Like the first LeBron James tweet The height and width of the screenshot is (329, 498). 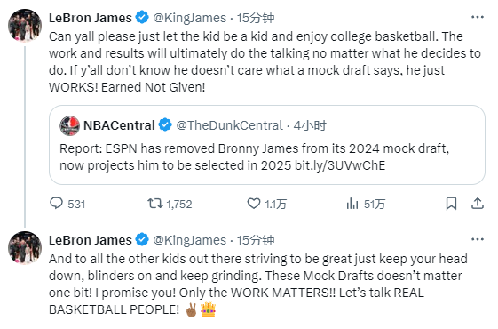(254, 204)
